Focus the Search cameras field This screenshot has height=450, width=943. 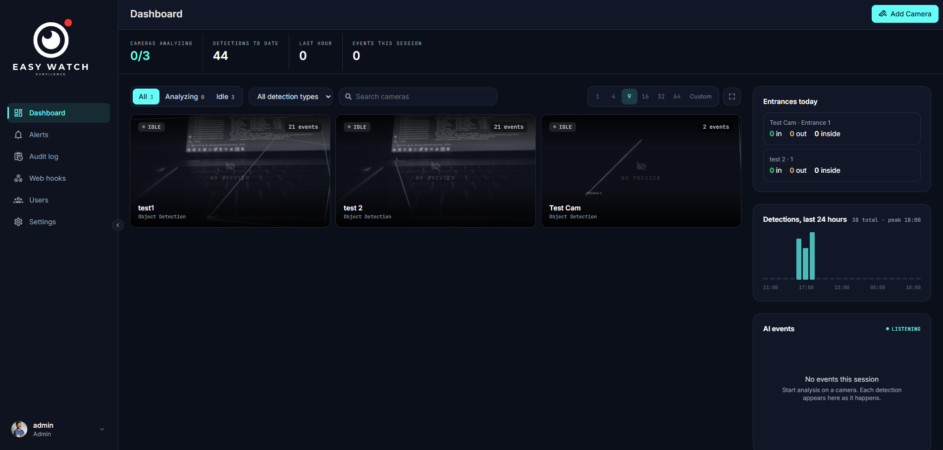pyautogui.click(x=418, y=97)
